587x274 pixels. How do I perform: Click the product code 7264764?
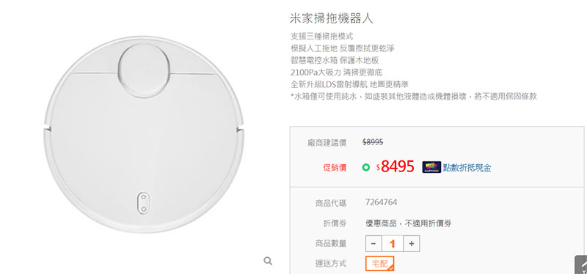(381, 203)
